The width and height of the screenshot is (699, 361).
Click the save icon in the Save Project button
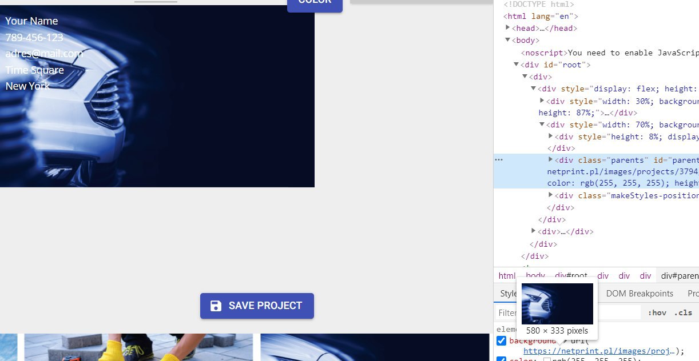click(x=216, y=306)
